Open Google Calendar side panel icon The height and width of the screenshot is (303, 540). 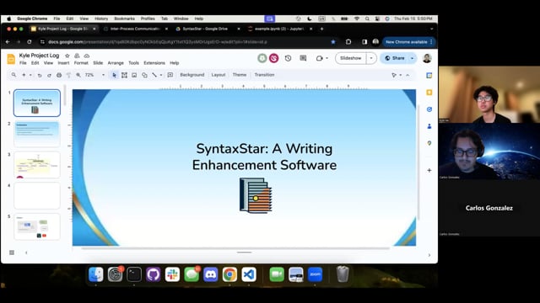(429, 76)
